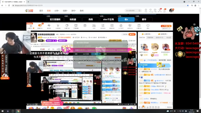Viewport: 201px width, 113px height.
Task: Focus the site search input field
Action: (x=132, y=11)
